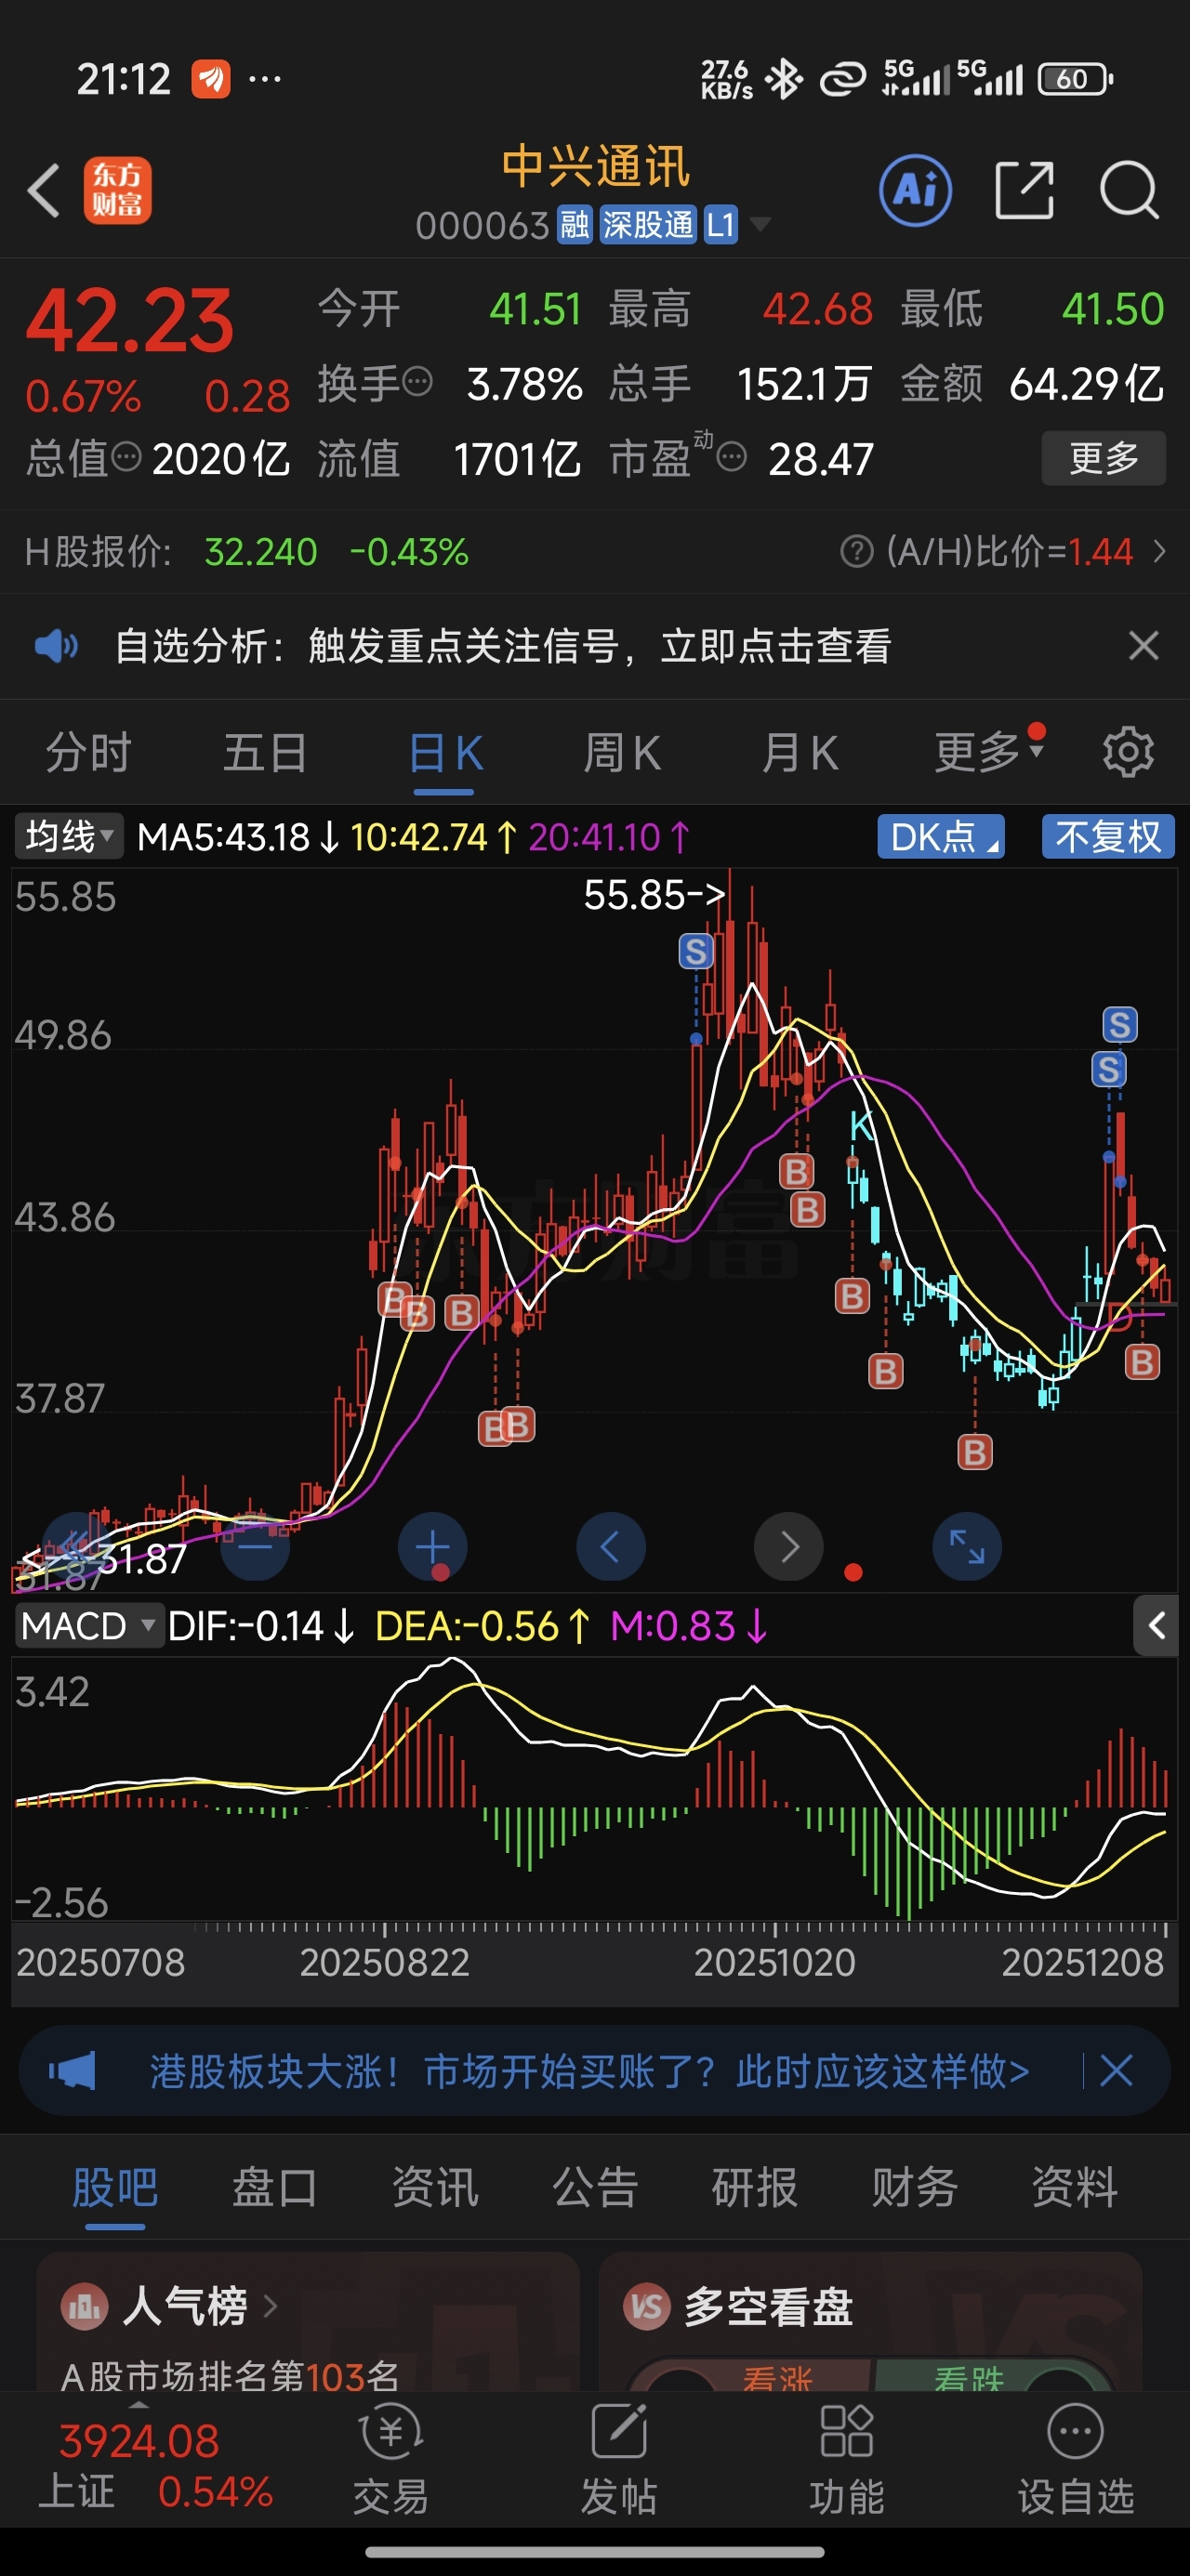The width and height of the screenshot is (1190, 2576).
Task: Tap the 更多 quote details button
Action: point(1103,458)
